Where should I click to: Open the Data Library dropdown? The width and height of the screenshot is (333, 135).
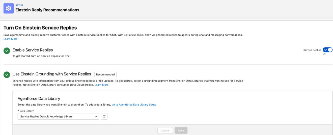tap(58, 116)
